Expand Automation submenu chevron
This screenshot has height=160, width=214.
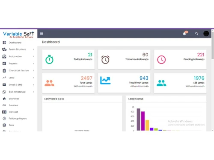click(x=34, y=56)
